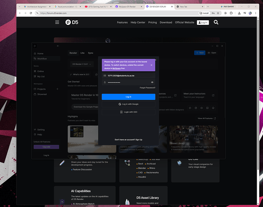The height and width of the screenshot is (207, 263).
Task: Switch to the MySpace-D5 Render tab
Action: (x=129, y=7)
